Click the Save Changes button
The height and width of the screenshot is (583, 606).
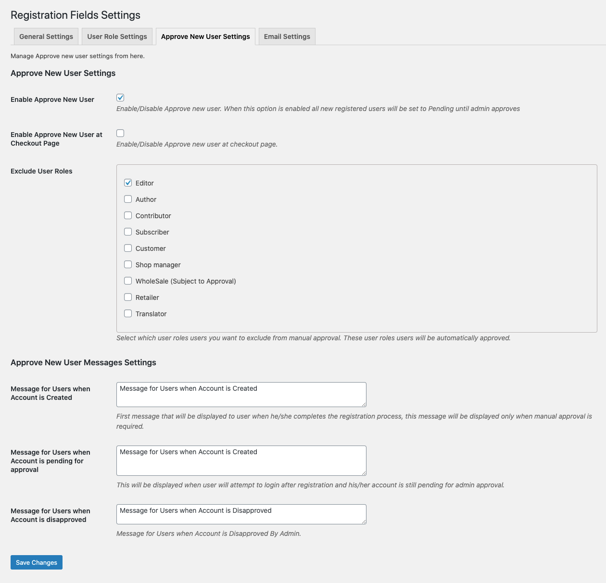click(36, 562)
